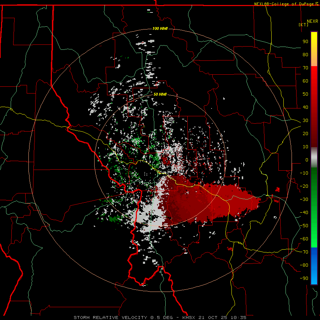This screenshot has width=320, height=320.
Task: Click the -90 value on the velocity scale
Action: [x=304, y=278]
